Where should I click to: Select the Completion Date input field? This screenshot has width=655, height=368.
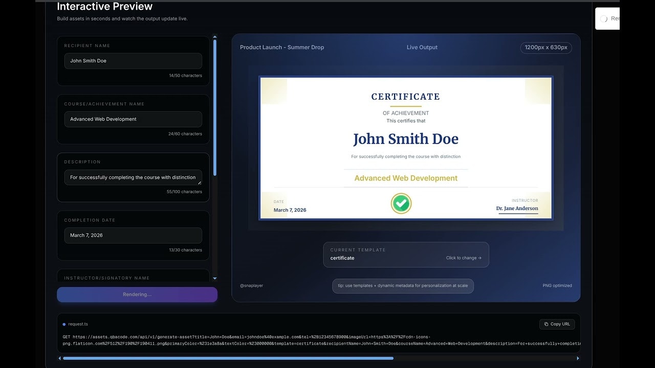pyautogui.click(x=133, y=236)
